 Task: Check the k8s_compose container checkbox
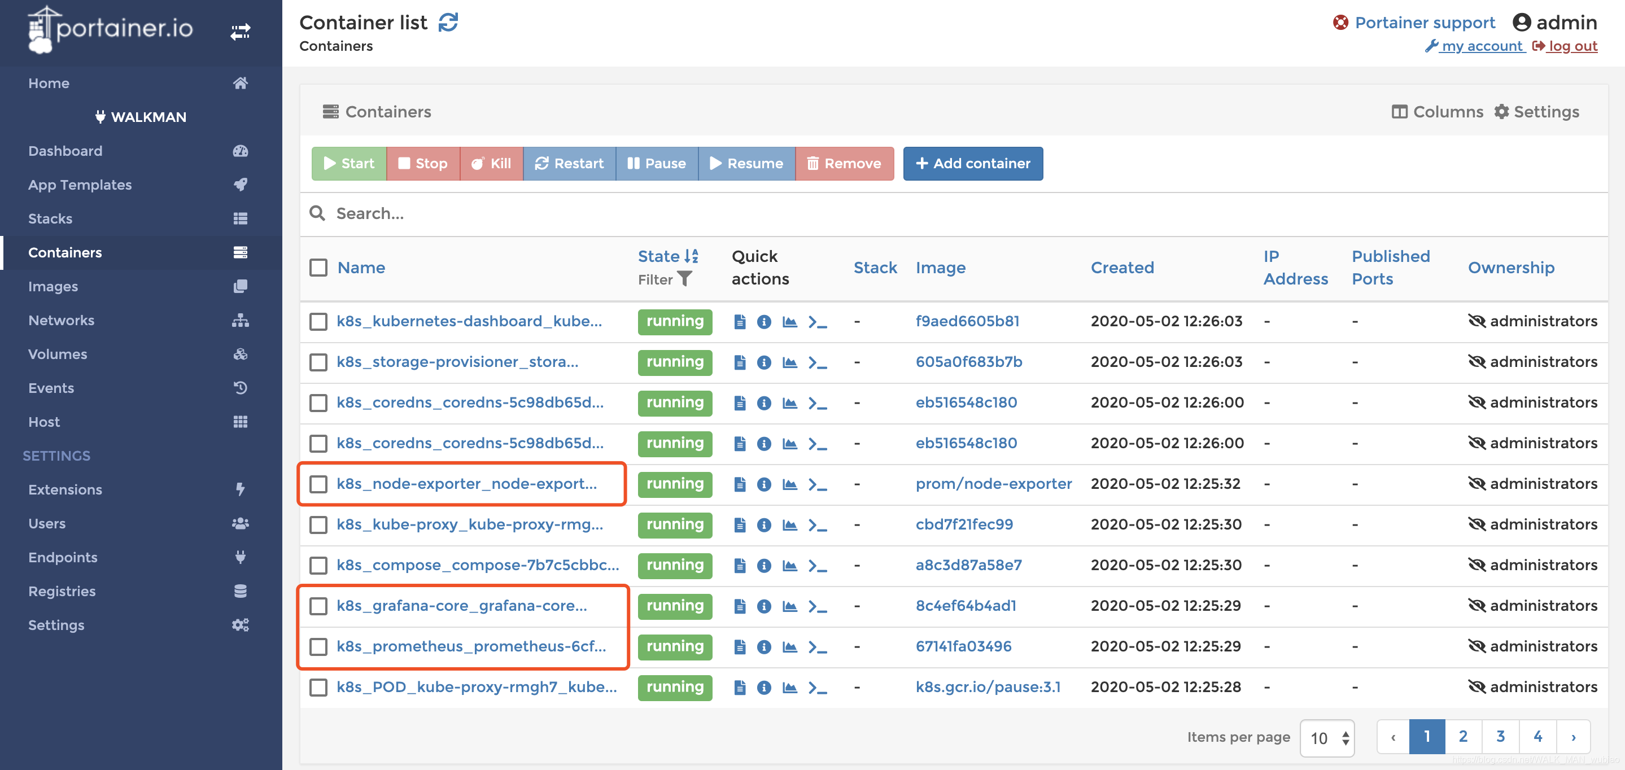pyautogui.click(x=318, y=565)
